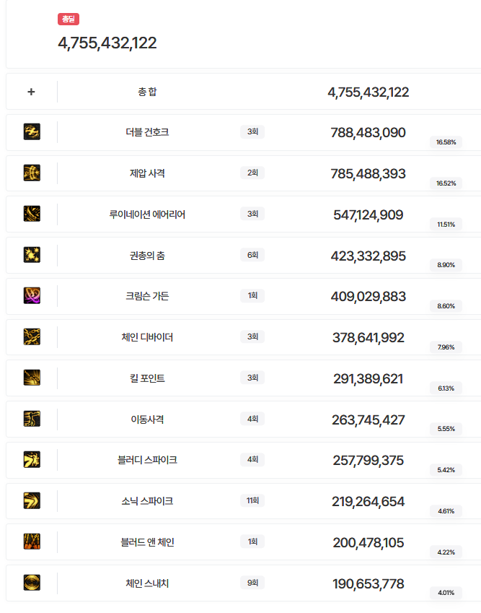
Task: Select the 이동사격 skill icon
Action: point(32,419)
